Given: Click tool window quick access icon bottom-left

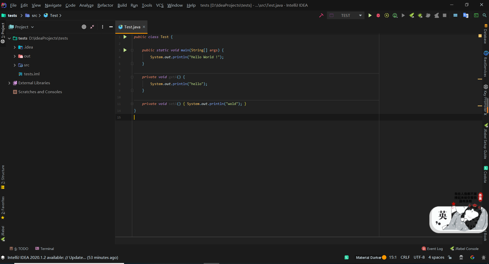Looking at the screenshot, I should [3, 257].
